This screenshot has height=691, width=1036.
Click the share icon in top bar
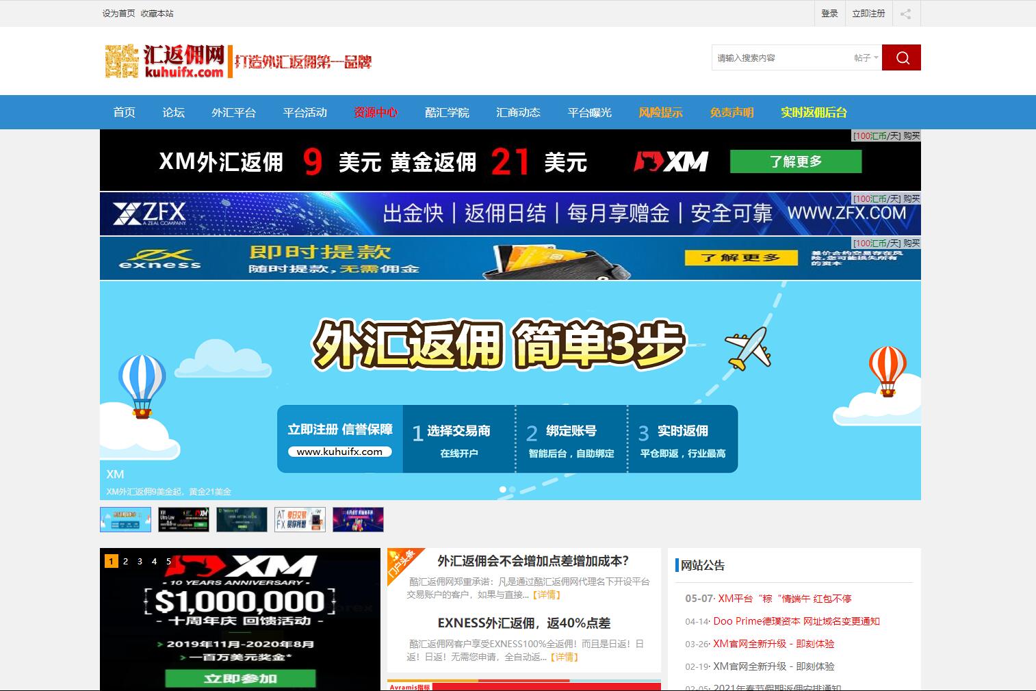tap(905, 14)
